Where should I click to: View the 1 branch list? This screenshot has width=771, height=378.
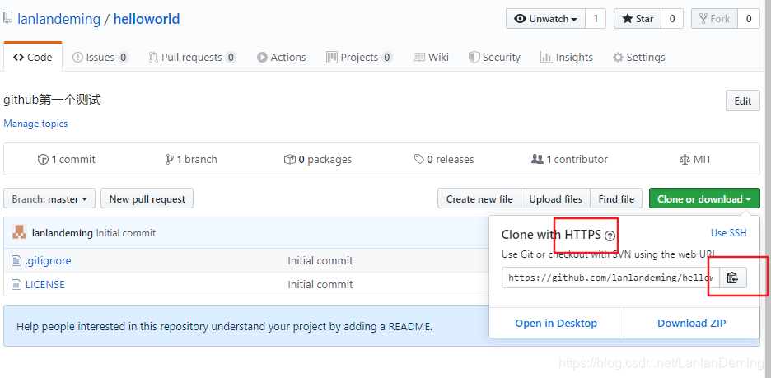(192, 159)
